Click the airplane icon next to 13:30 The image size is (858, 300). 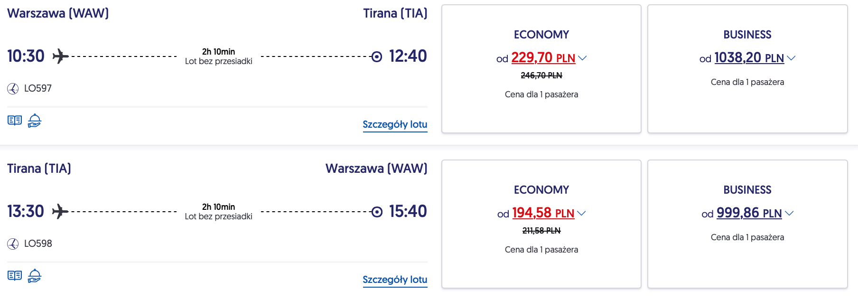pos(60,211)
